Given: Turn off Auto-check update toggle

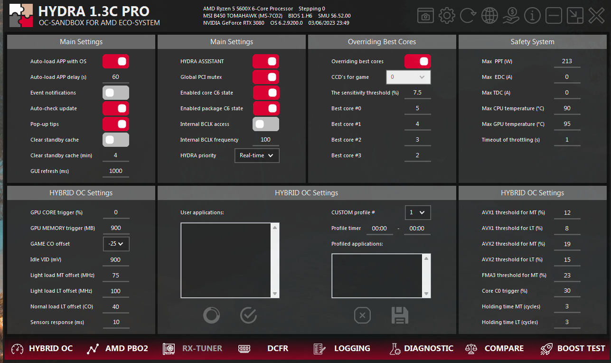Looking at the screenshot, I should tap(116, 108).
